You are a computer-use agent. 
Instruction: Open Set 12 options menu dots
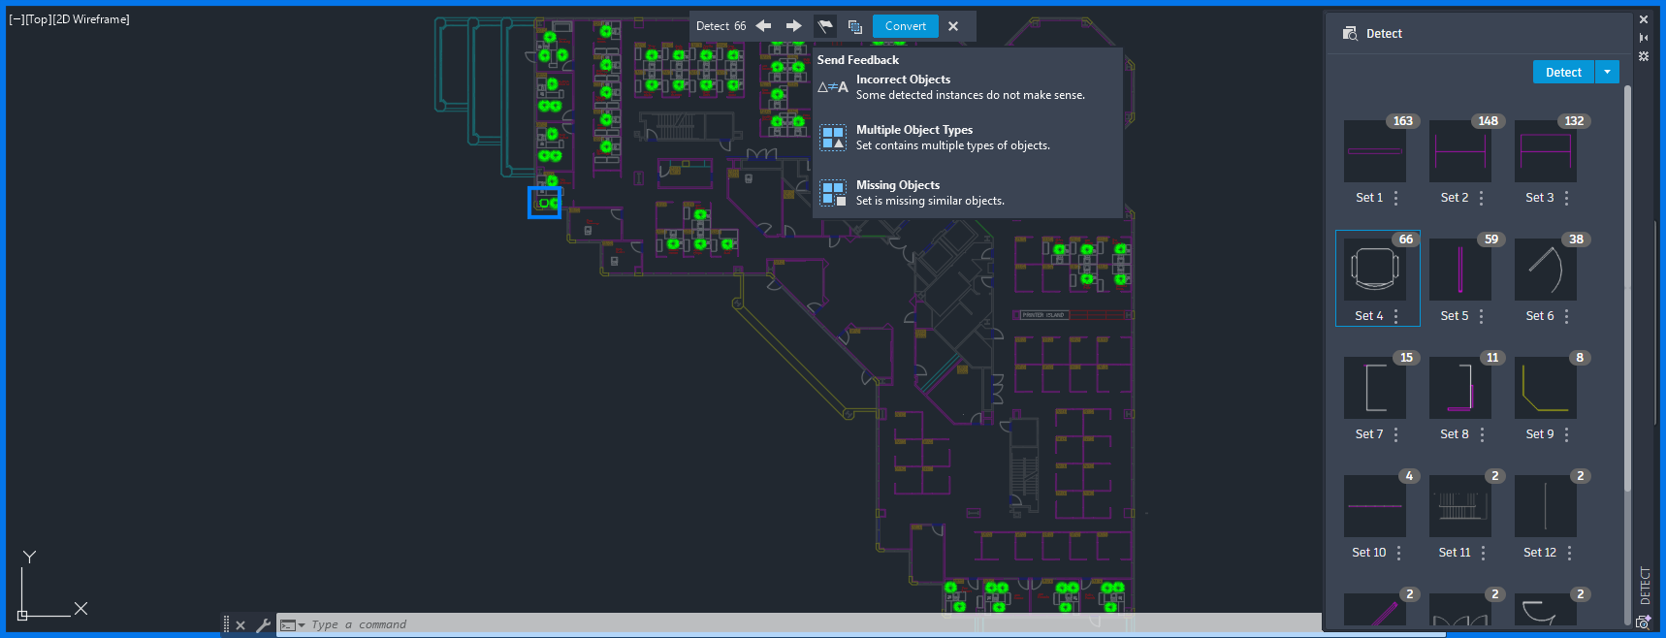[x=1570, y=553]
